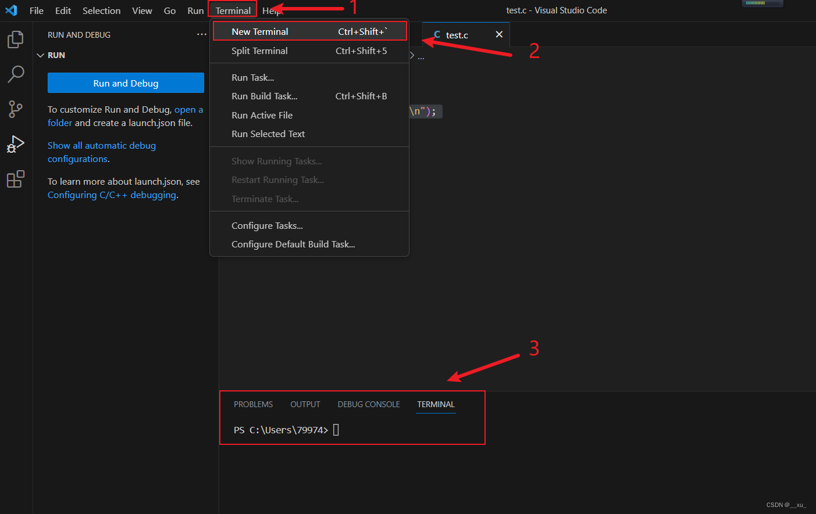Image resolution: width=816 pixels, height=514 pixels.
Task: Open the View menu
Action: click(142, 10)
